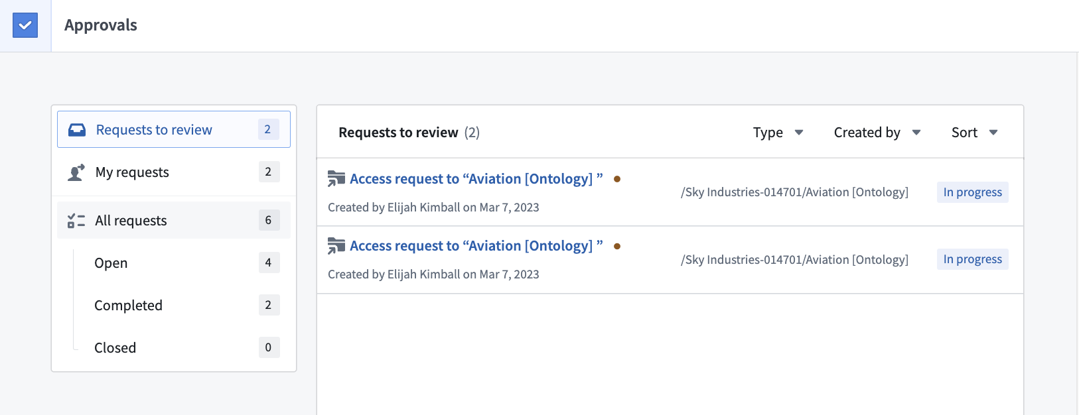Screen dimensions: 1079x415
Task: Click the person icon beside My requests
Action: pos(76,172)
